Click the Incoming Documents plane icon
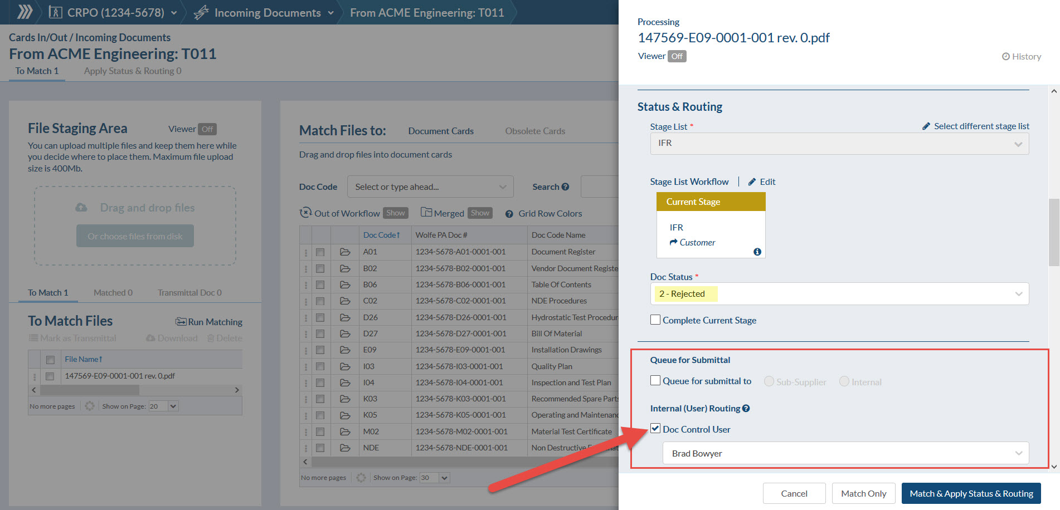 point(201,12)
